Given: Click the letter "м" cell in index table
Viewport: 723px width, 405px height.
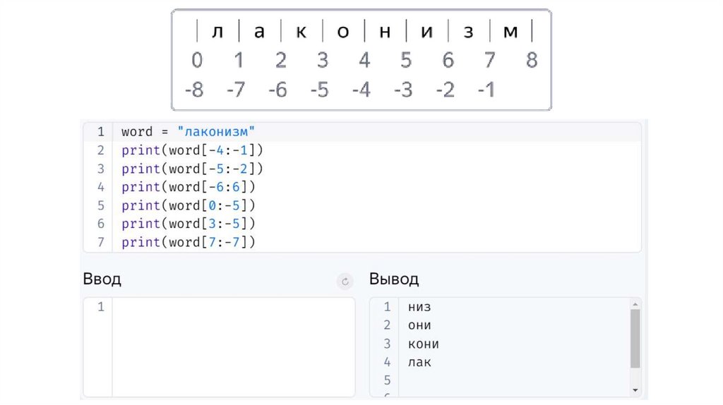Looking at the screenshot, I should coord(510,32).
